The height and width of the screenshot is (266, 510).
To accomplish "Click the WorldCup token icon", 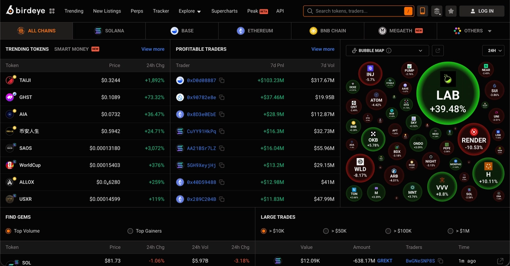I will (10, 165).
